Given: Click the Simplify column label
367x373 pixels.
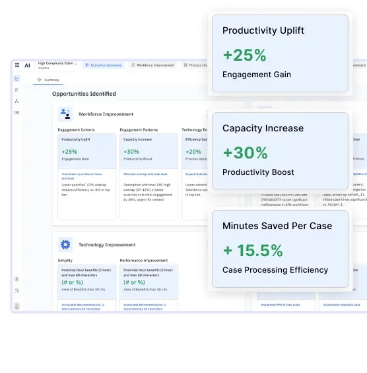Looking at the screenshot, I should (x=65, y=261).
